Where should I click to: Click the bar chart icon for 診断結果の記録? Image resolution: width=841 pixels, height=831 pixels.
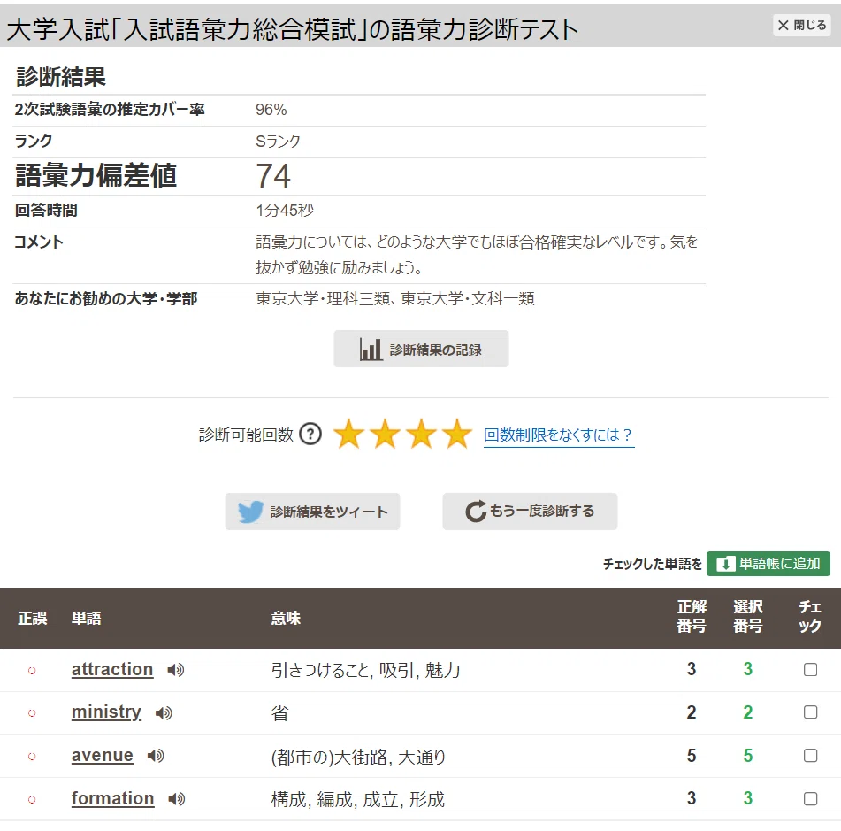pyautogui.click(x=371, y=350)
